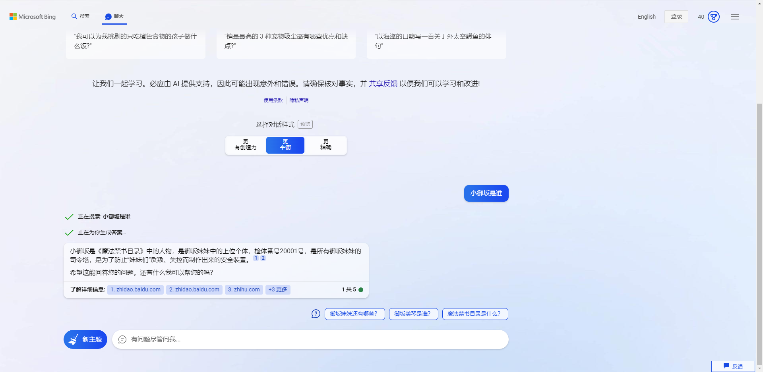
Task: Open the 使用条款 terms link
Action: [273, 100]
